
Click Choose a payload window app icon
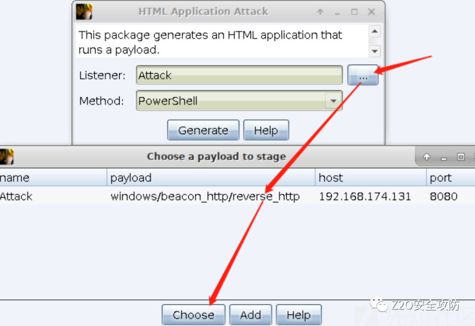tap(7, 156)
